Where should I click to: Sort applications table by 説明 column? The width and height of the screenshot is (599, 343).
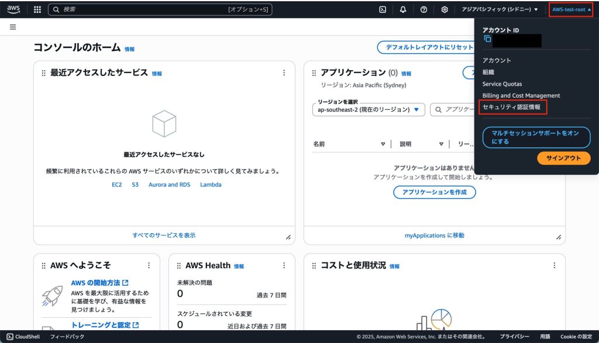(x=441, y=144)
